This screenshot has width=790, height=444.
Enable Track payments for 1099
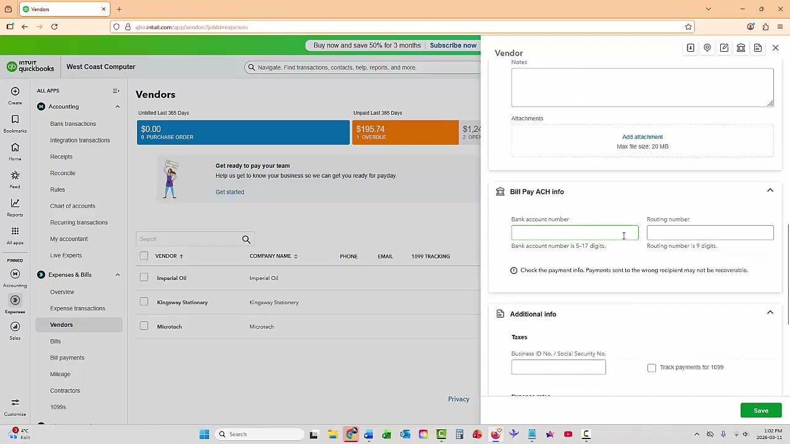[652, 368]
